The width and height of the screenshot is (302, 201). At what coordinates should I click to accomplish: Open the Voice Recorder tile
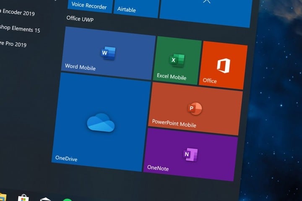[89, 6]
